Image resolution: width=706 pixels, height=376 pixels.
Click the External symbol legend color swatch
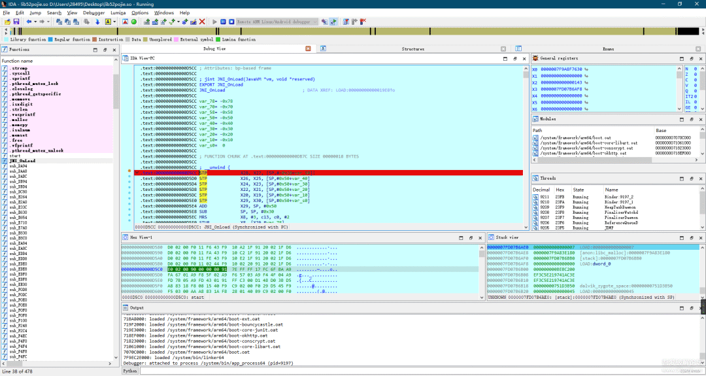[176, 40]
